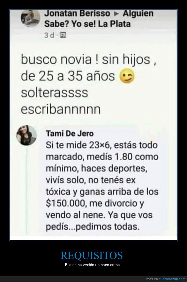Click the caption Ella se ha venido un poco arriba

click(x=92, y=265)
